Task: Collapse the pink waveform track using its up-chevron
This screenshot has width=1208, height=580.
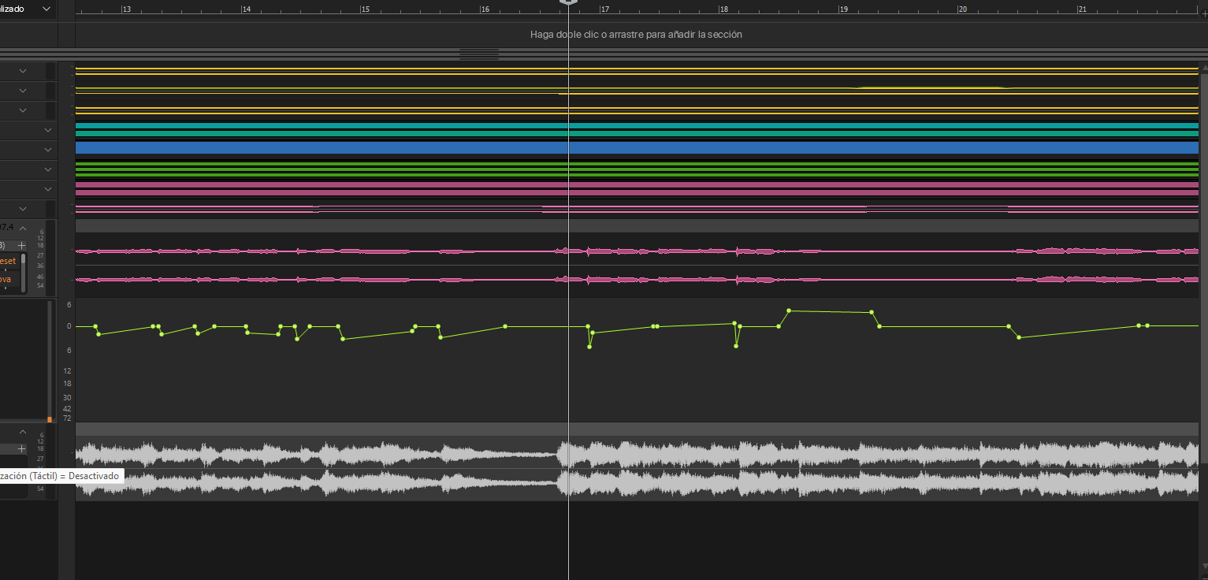Action: [x=23, y=228]
